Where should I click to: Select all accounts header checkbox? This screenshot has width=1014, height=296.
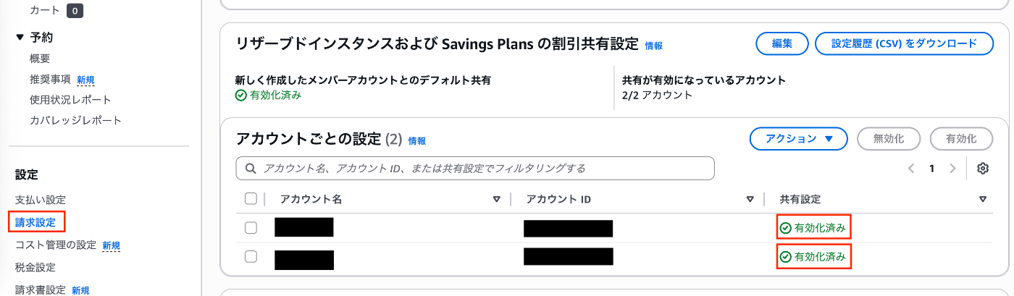(x=251, y=199)
